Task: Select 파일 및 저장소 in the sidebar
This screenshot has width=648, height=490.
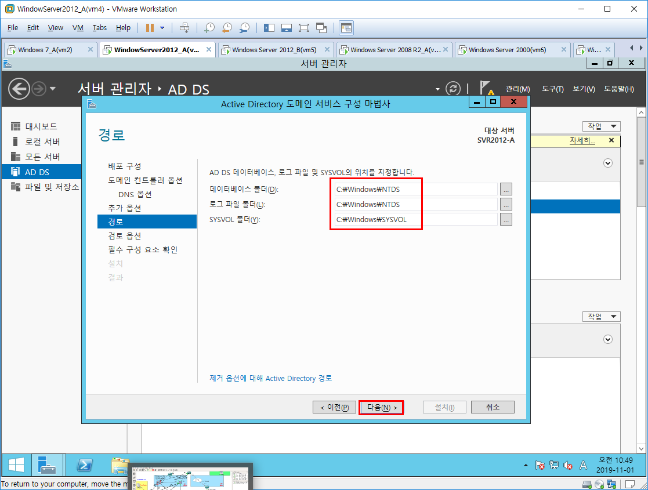Action: (41, 187)
